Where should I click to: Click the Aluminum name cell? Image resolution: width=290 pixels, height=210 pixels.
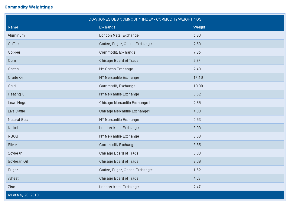click(16, 35)
